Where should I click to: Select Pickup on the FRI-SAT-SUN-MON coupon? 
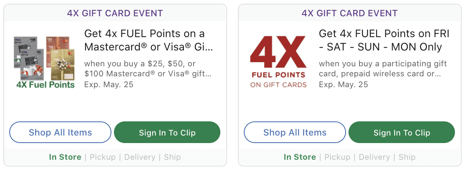click(x=337, y=157)
